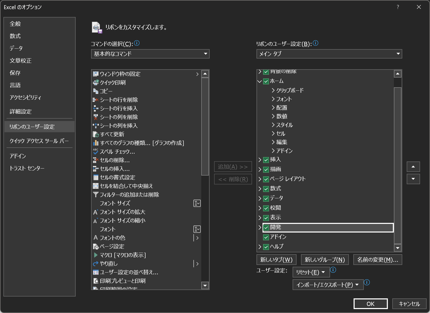Select the フォント サイズの拡大 icon
The image size is (430, 313).
pyautogui.click(x=96, y=212)
